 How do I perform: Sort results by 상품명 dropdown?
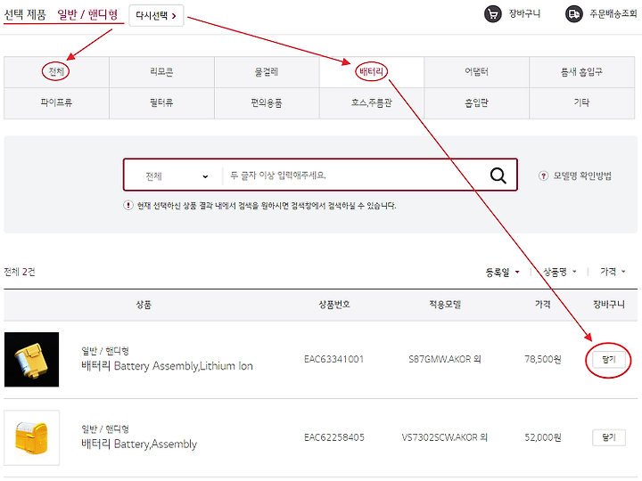tap(559, 272)
